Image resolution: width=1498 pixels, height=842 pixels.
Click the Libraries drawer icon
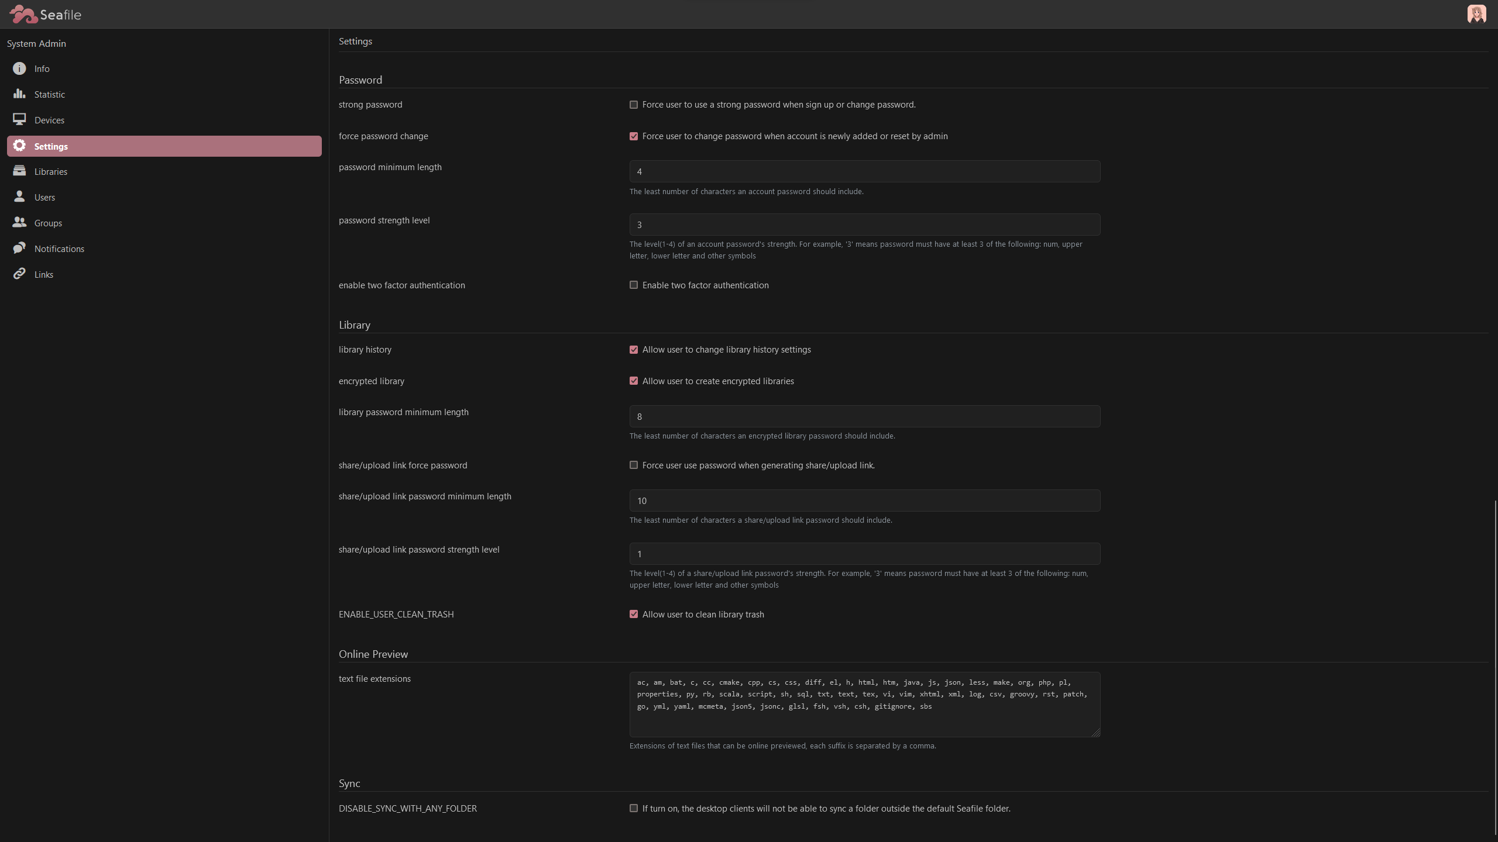click(x=19, y=171)
